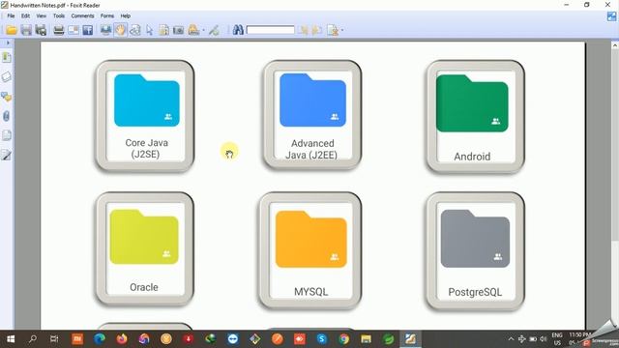This screenshot has width=619, height=348.
Task: Open File Explorer from taskbar
Action: pos(366,339)
